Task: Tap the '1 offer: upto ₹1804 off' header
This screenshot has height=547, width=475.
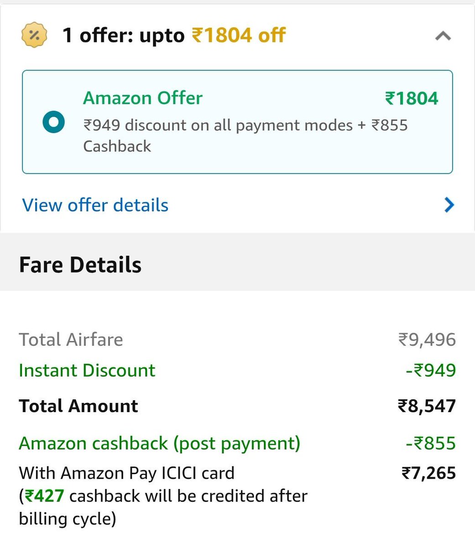Action: (x=174, y=35)
